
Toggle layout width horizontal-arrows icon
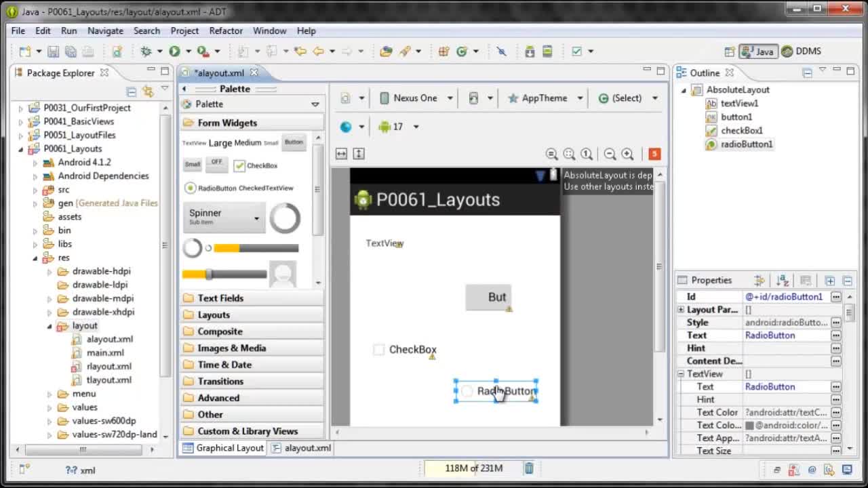point(341,154)
